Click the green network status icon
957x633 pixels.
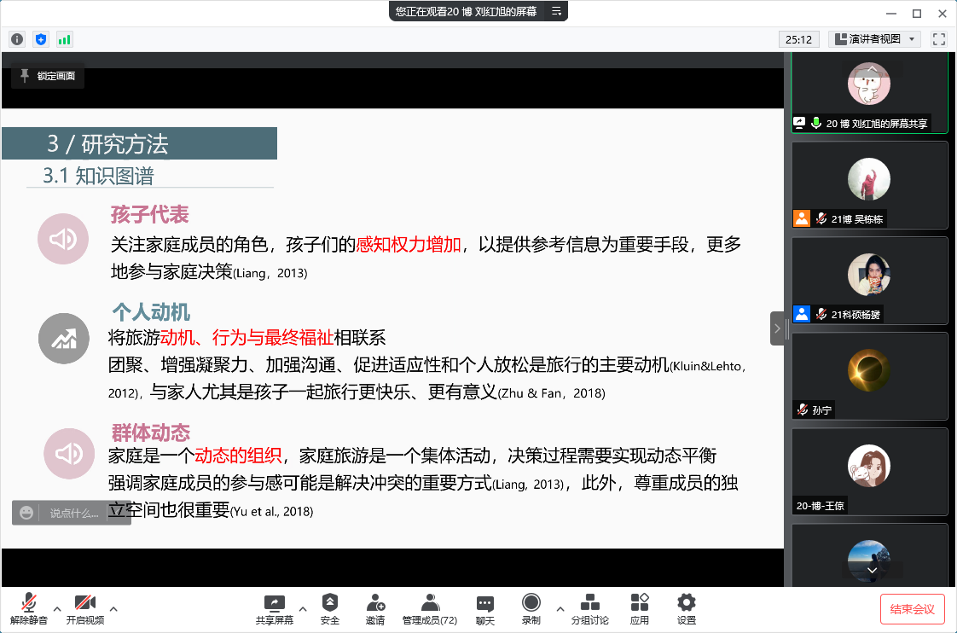coord(65,39)
